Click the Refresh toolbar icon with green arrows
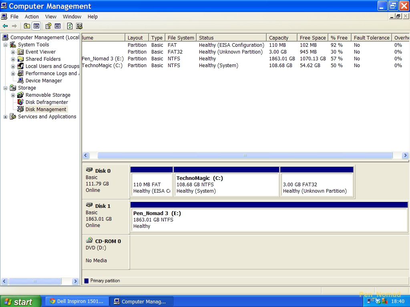The height and width of the screenshot is (307, 410). tap(70, 26)
